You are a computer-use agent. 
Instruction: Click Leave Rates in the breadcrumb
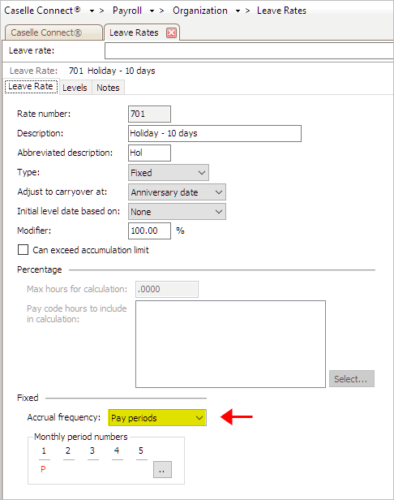point(281,11)
